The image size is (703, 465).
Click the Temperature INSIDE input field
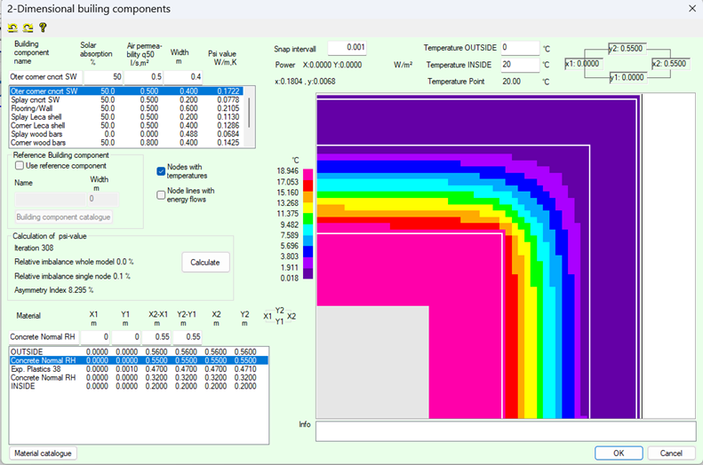[518, 65]
